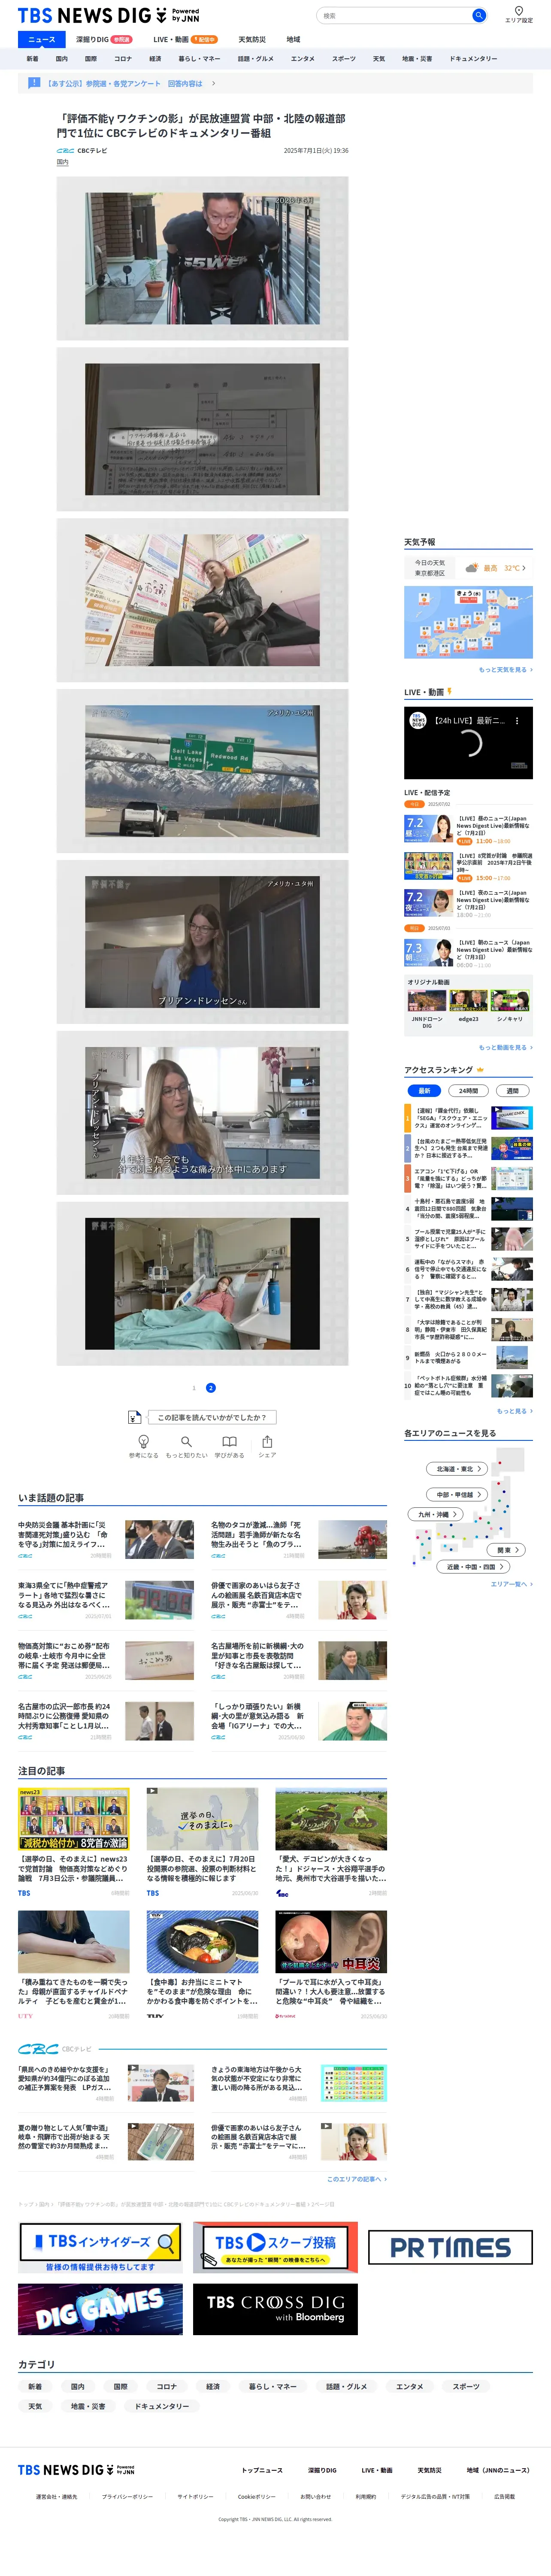551x2576 pixels.
Task: Select the 24時間 ranking filter
Action: click(468, 1090)
